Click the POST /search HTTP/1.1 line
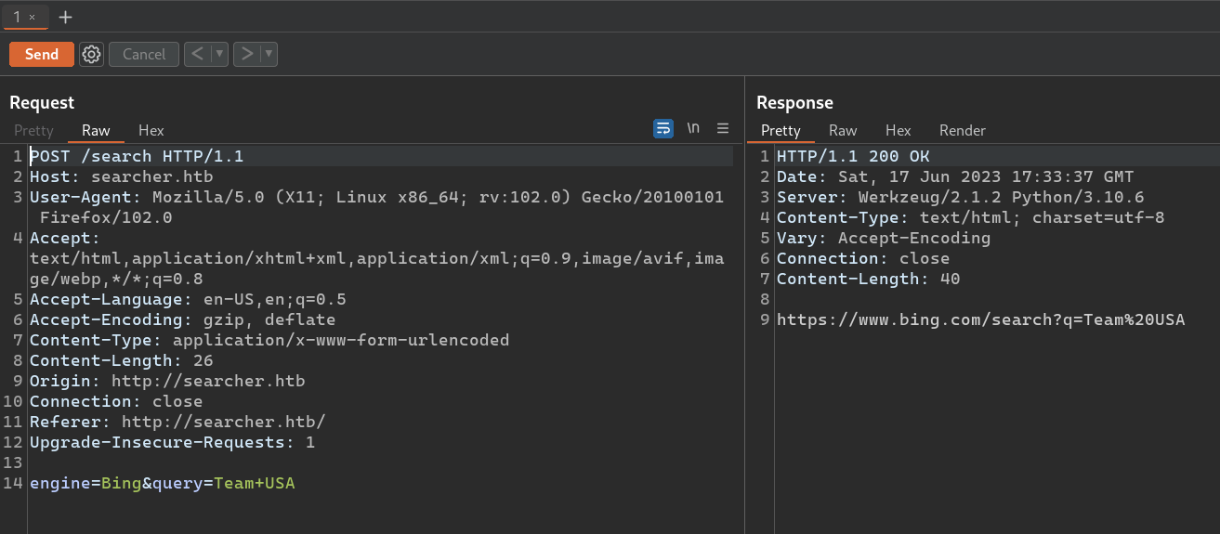The image size is (1220, 534). click(137, 156)
